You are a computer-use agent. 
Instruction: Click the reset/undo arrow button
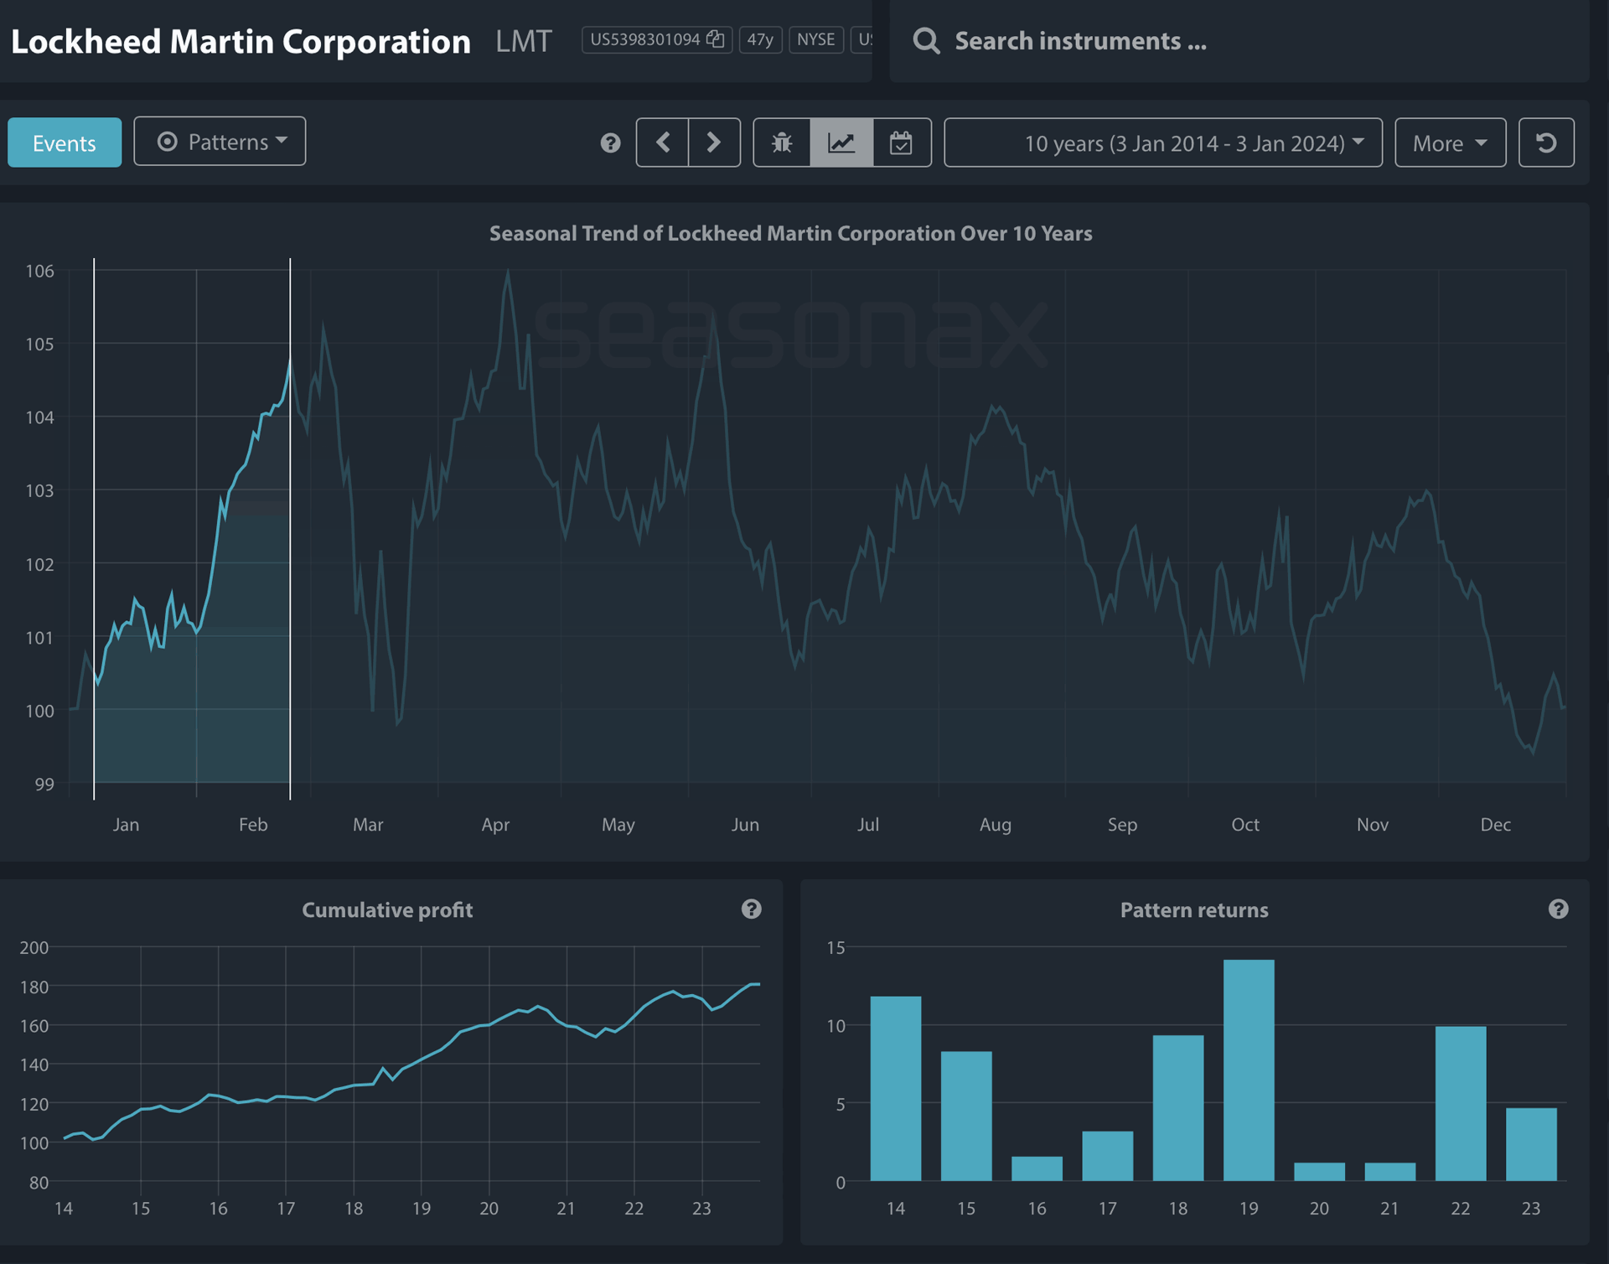1546,142
